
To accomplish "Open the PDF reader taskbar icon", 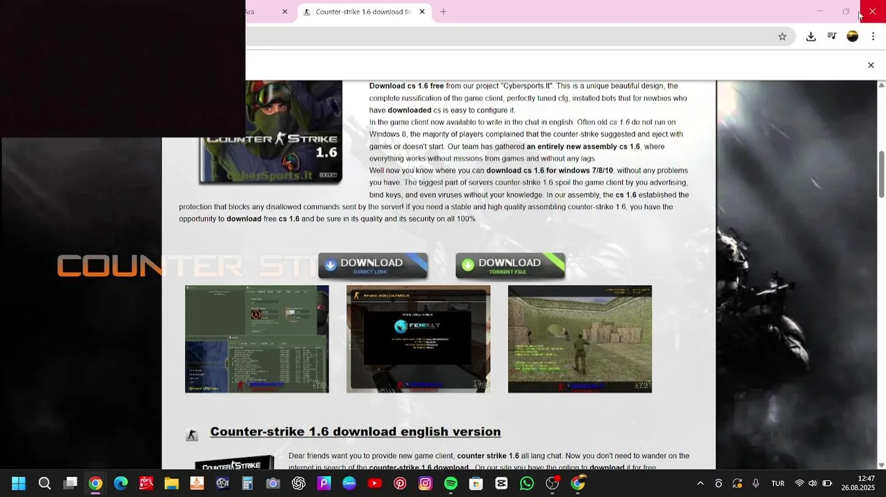I will pyautogui.click(x=146, y=484).
